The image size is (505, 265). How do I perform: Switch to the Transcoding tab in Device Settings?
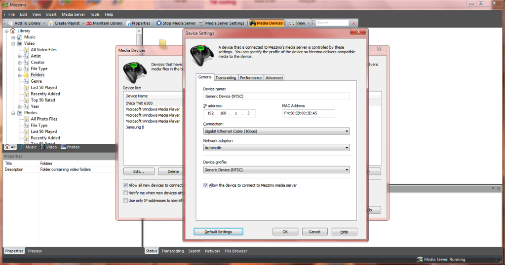(226, 78)
